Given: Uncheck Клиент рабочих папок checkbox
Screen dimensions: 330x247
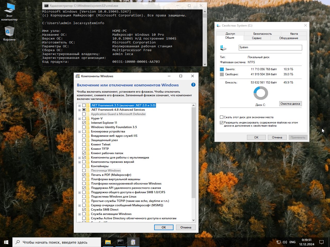Looking at the screenshot, I should (x=84, y=153).
